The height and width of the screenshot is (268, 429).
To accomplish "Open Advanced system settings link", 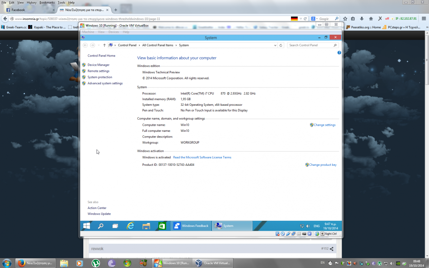I will 105,83.
